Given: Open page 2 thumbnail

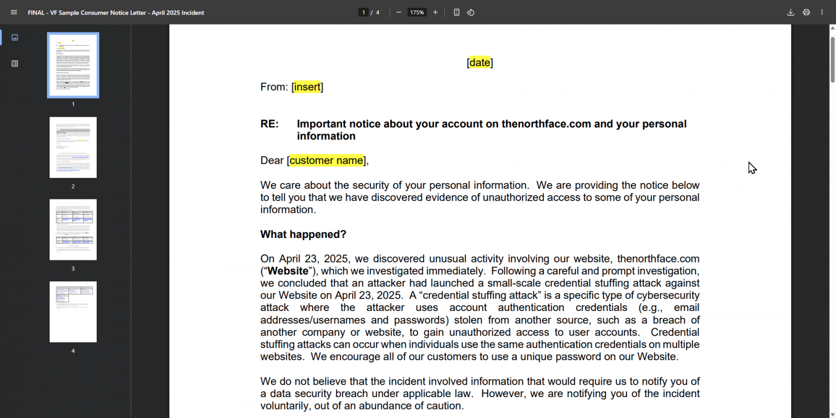Looking at the screenshot, I should click(73, 148).
